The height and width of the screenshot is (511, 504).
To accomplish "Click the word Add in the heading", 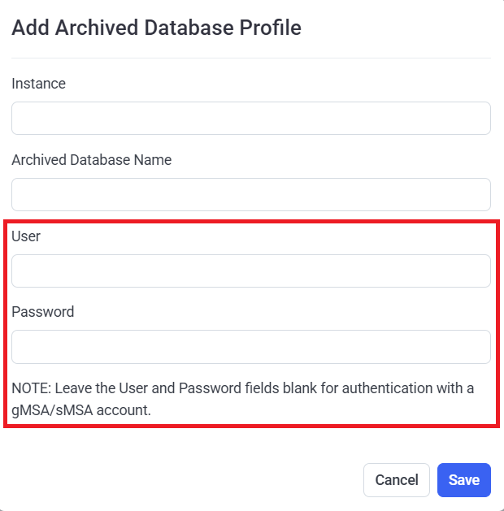I will 28,28.
